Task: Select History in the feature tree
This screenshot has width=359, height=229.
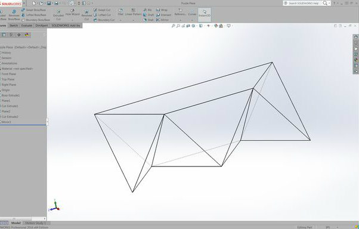Action: 6,52
